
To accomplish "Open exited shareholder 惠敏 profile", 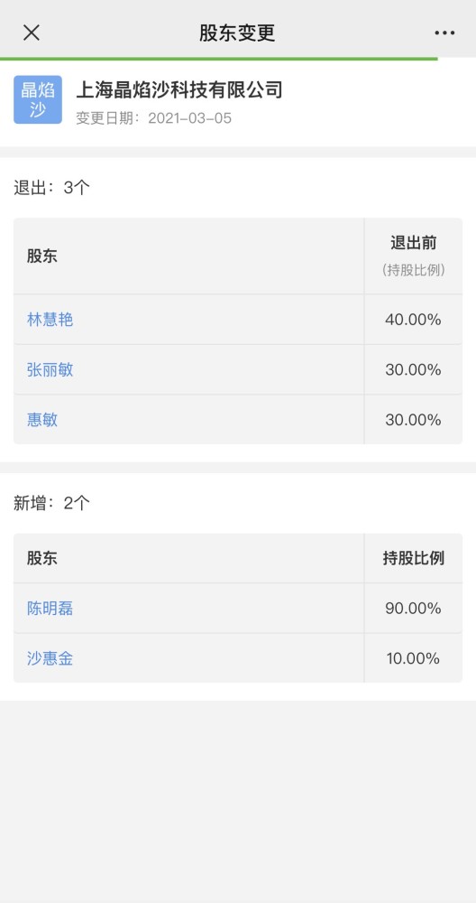I will [42, 420].
